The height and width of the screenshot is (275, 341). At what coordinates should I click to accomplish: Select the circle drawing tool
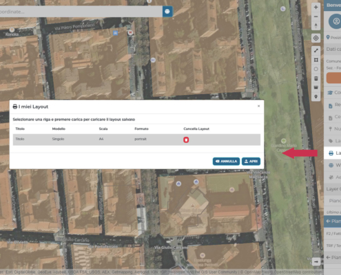tap(316, 69)
